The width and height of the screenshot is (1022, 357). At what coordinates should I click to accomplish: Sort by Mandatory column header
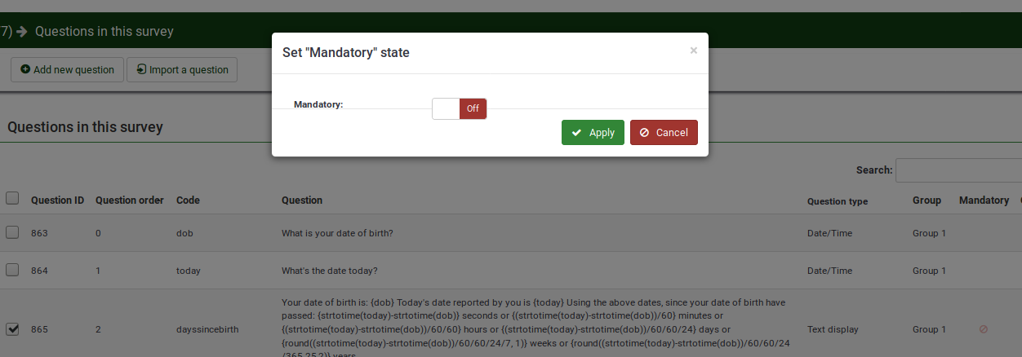tap(984, 201)
